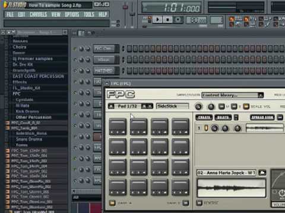Click the SPREAD EVEN button
Image resolution: width=285 pixels, height=213 pixels.
pyautogui.click(x=262, y=118)
